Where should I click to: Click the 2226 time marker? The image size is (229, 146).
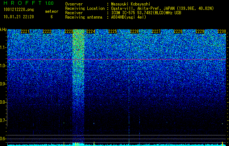[x=134, y=31]
